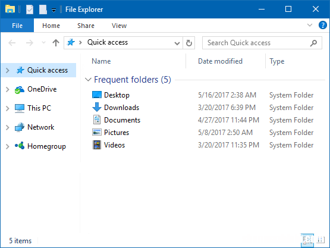
Task: Click the Properties icon in quick access toolbar
Action: [30, 10]
